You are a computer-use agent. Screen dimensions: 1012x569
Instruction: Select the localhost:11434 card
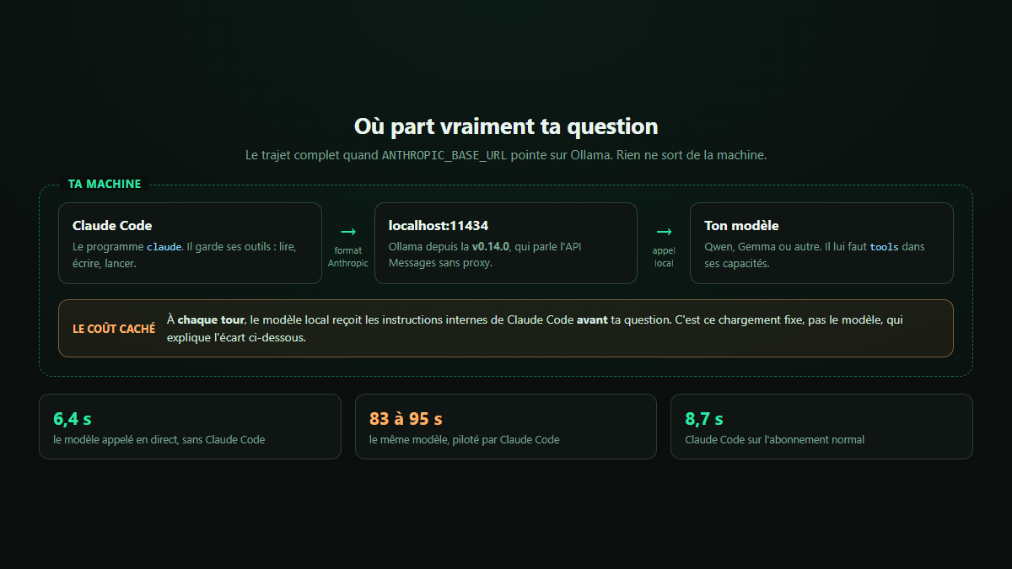pos(506,243)
